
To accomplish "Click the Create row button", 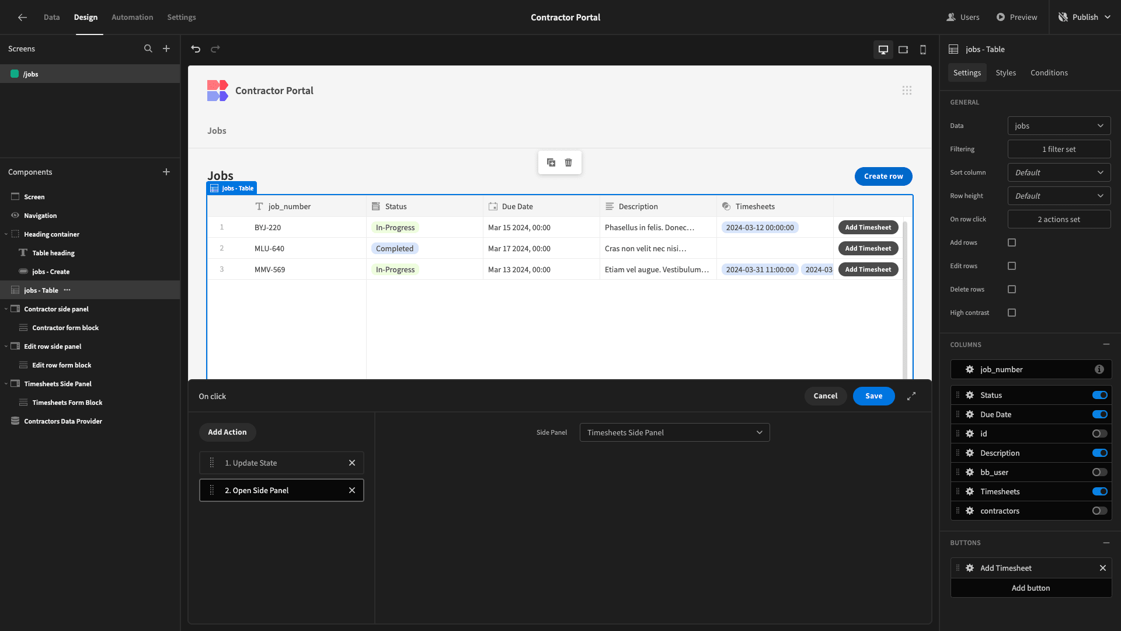I will coord(883,176).
